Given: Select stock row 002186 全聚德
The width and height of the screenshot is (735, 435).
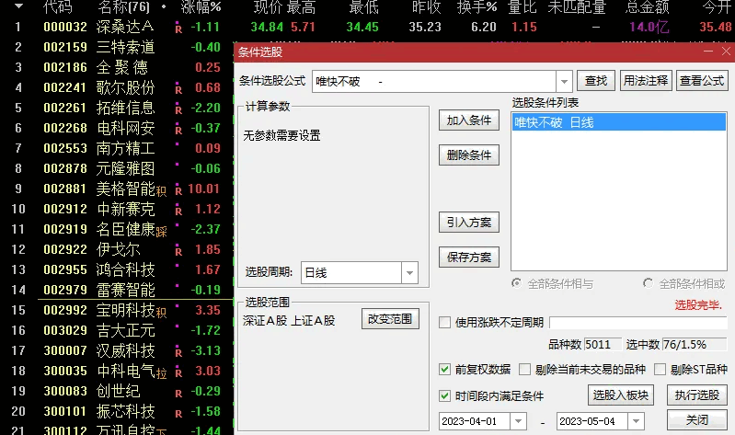Looking at the screenshot, I should point(117,67).
